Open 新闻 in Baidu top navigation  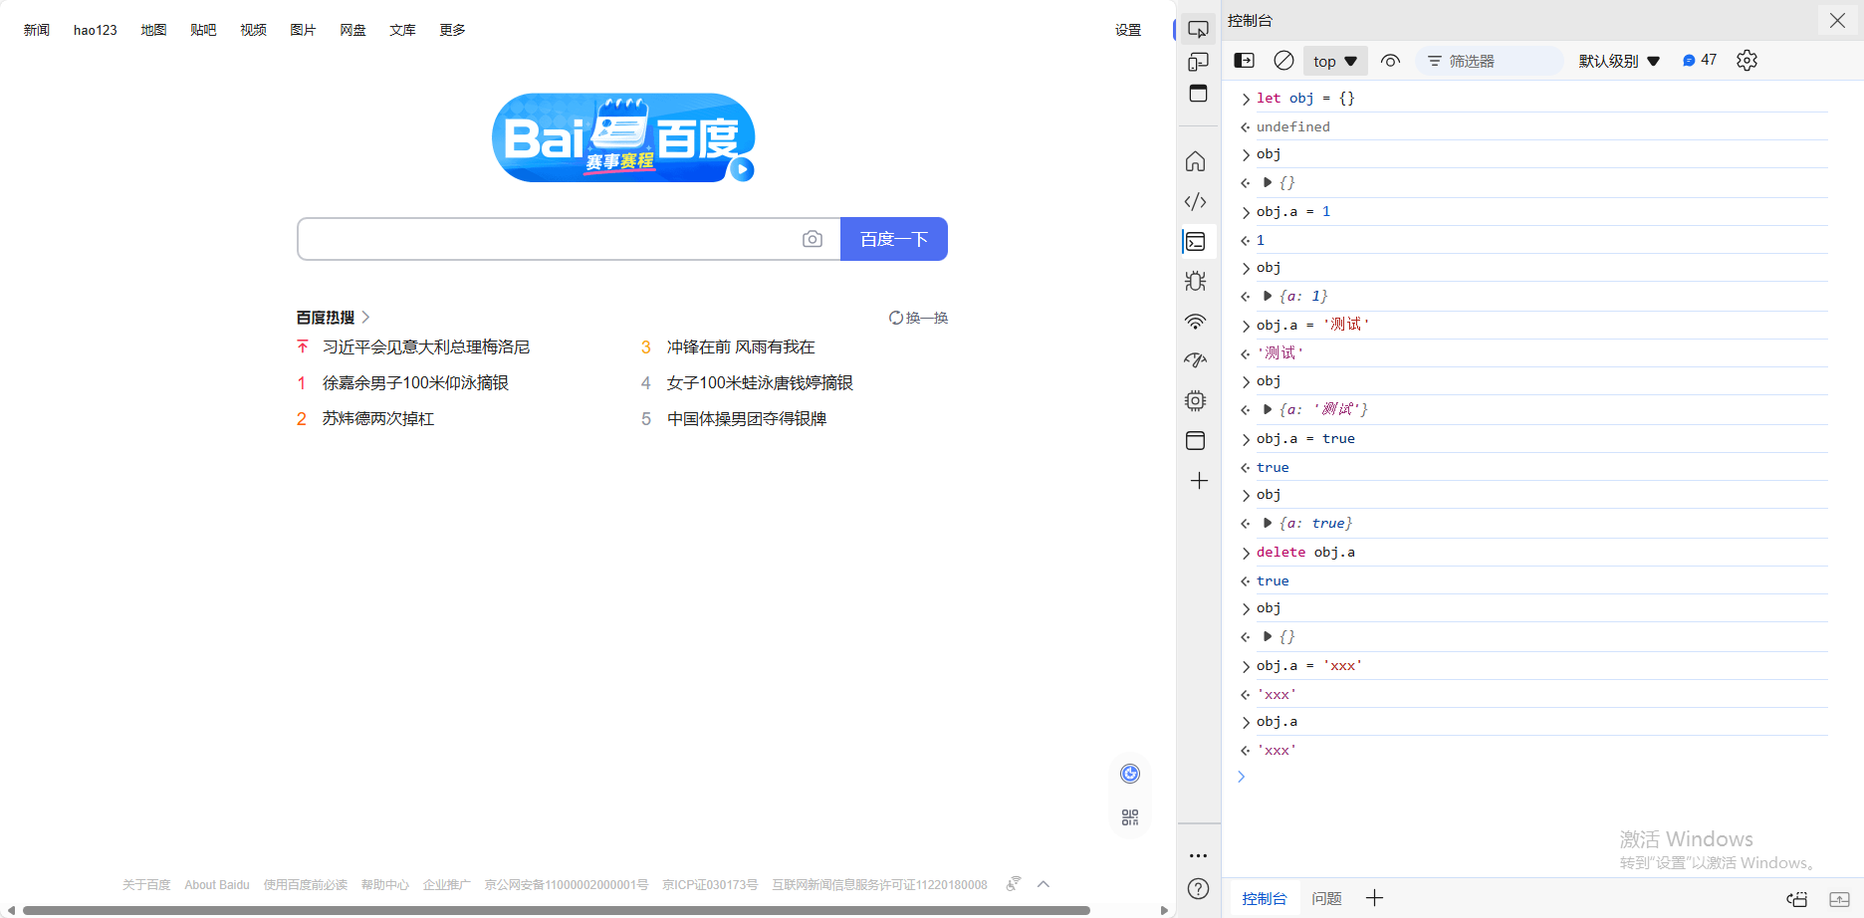point(37,30)
